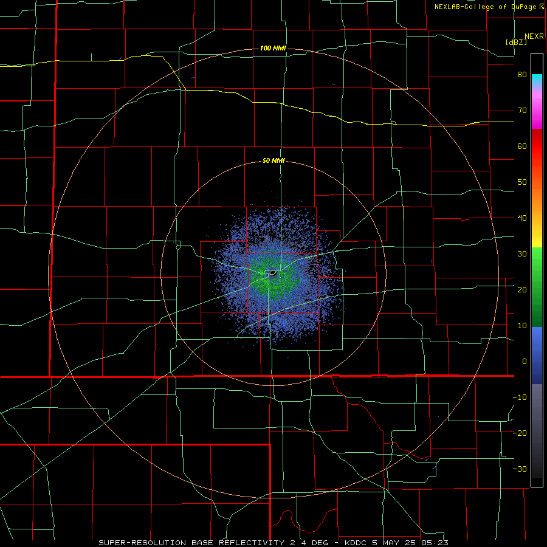The image size is (547, 547).
Task: Click the -20 value on the dBZ scale
Action: (520, 433)
